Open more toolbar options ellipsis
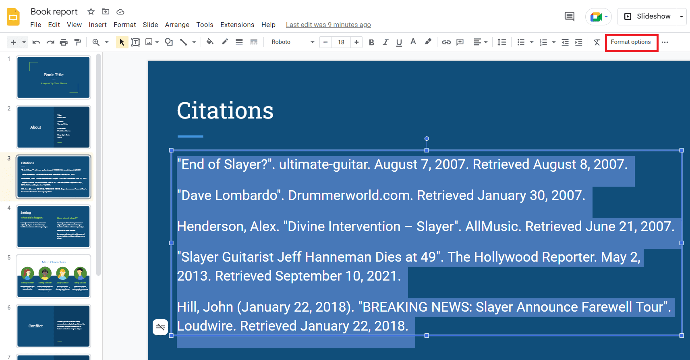Screen dimensions: 690x360 (x=665, y=42)
